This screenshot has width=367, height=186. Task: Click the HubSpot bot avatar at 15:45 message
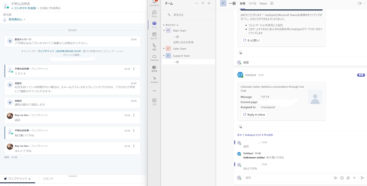click(x=240, y=75)
